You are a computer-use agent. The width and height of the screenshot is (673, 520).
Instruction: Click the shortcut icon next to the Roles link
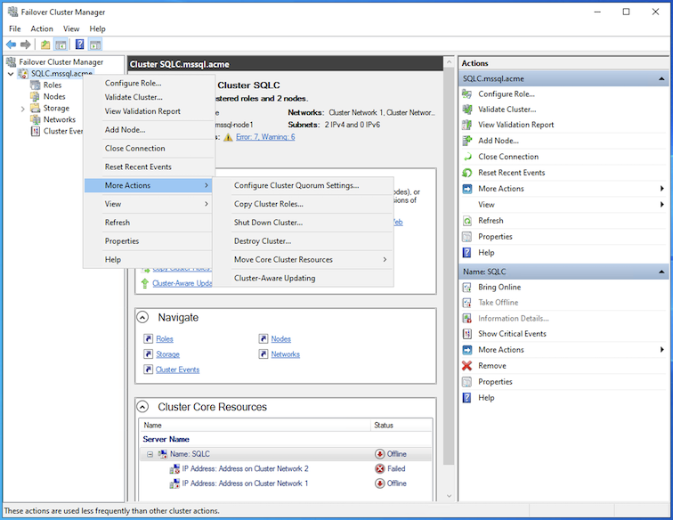click(x=149, y=338)
